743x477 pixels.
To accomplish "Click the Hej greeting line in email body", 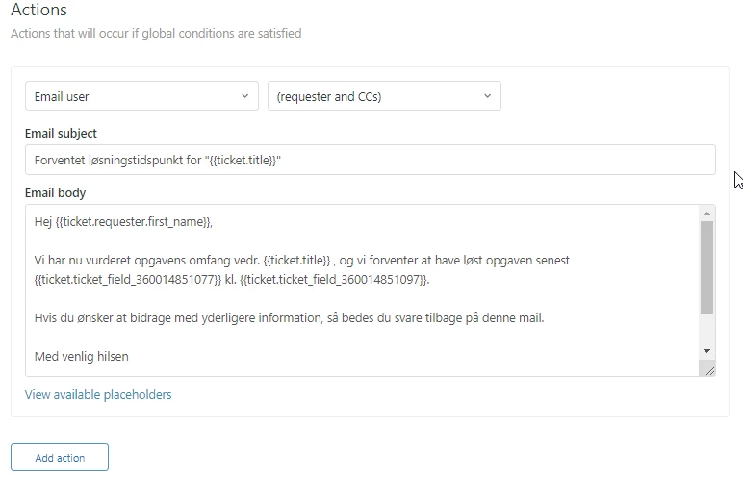I will tap(122, 221).
